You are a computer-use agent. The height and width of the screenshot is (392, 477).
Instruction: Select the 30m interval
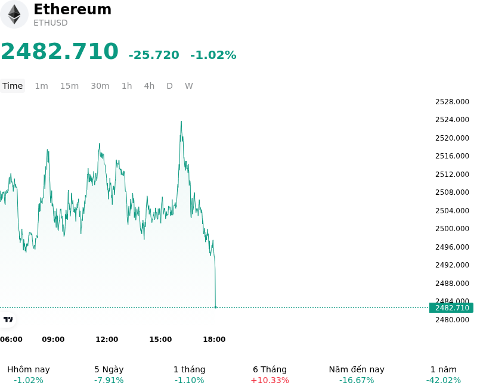click(100, 86)
